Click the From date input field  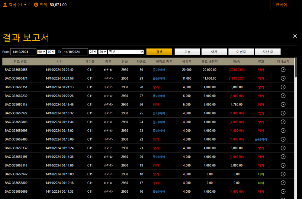click(x=23, y=52)
